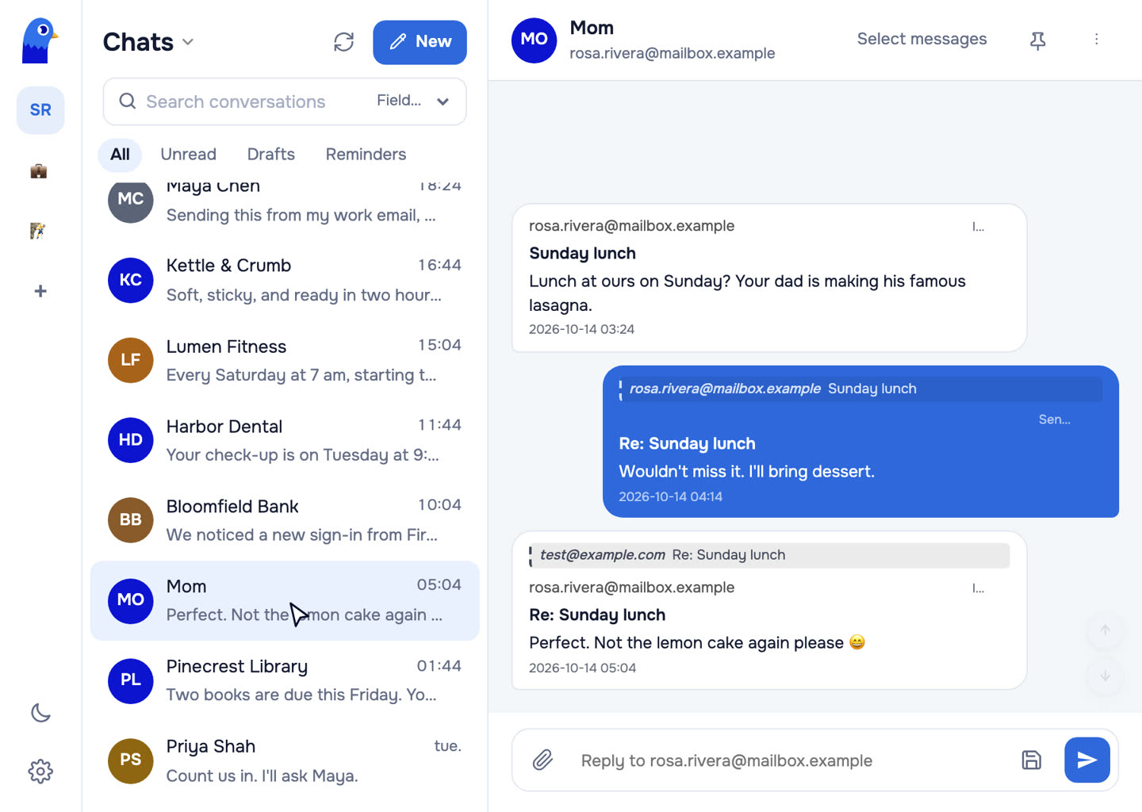This screenshot has width=1142, height=812.
Task: Refresh the conversation list
Action: 343,42
